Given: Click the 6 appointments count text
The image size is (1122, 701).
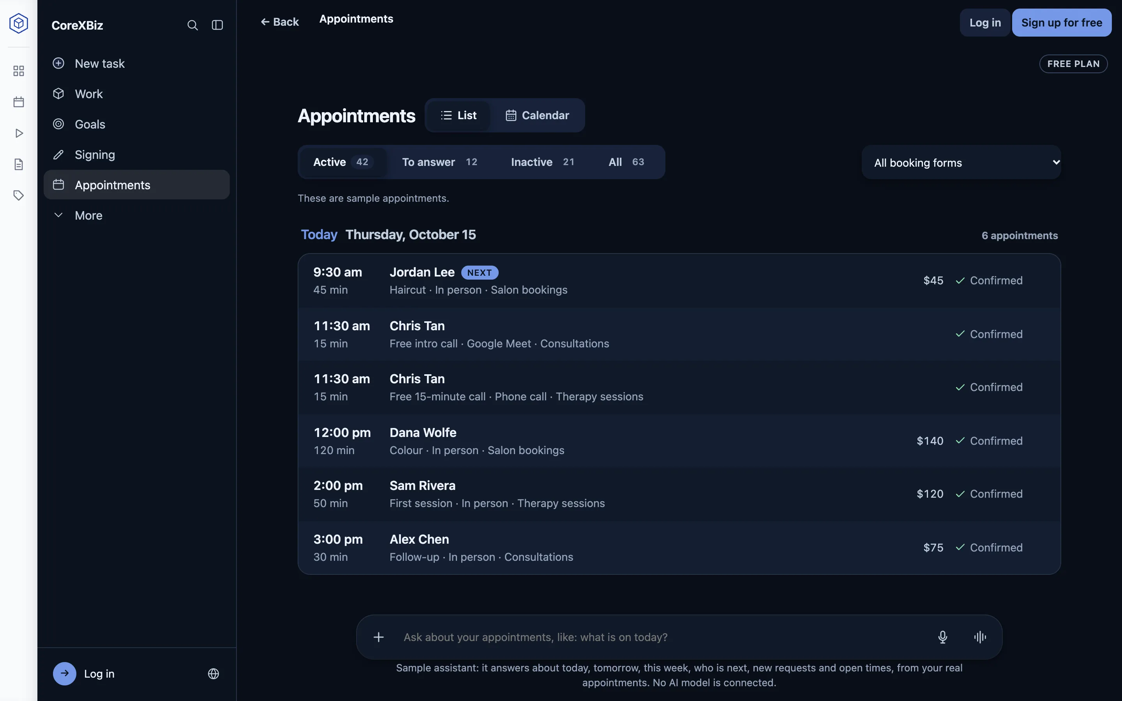Looking at the screenshot, I should [1020, 236].
